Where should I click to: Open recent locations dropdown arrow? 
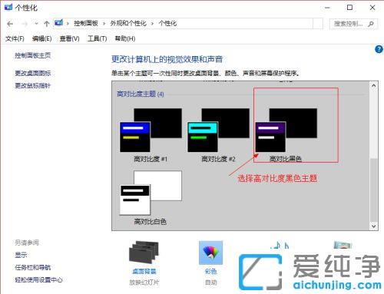36,24
